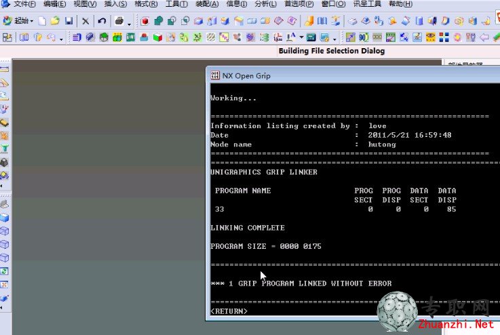Open the 讯星工具 menu
500x335 pixels.
pos(367,4)
